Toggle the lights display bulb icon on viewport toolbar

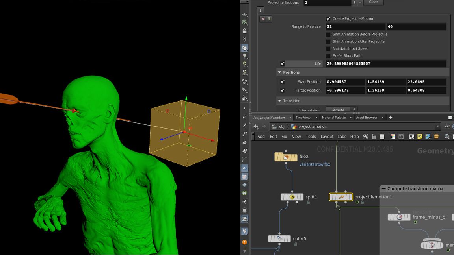pyautogui.click(x=244, y=55)
